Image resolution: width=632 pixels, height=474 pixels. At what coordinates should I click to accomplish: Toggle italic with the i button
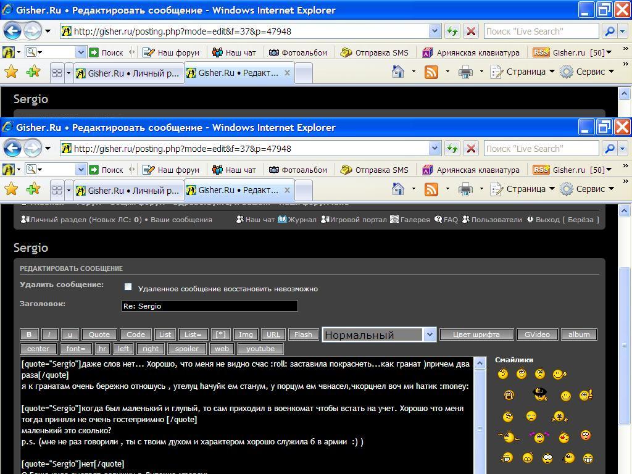click(x=49, y=335)
